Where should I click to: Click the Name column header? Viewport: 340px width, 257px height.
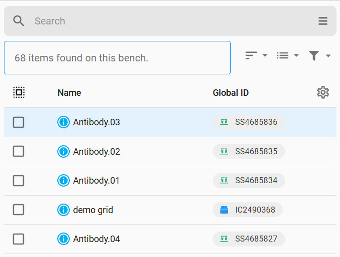pyautogui.click(x=69, y=93)
